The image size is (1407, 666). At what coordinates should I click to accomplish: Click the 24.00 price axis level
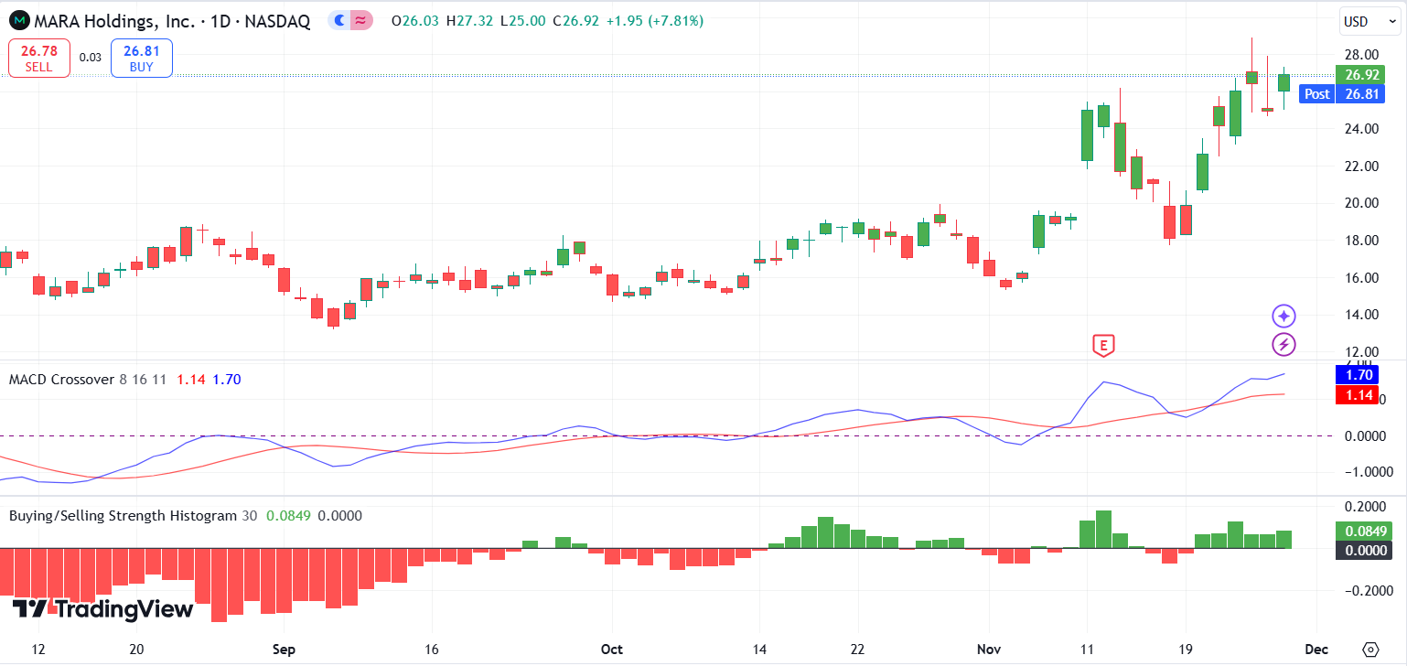1362,129
